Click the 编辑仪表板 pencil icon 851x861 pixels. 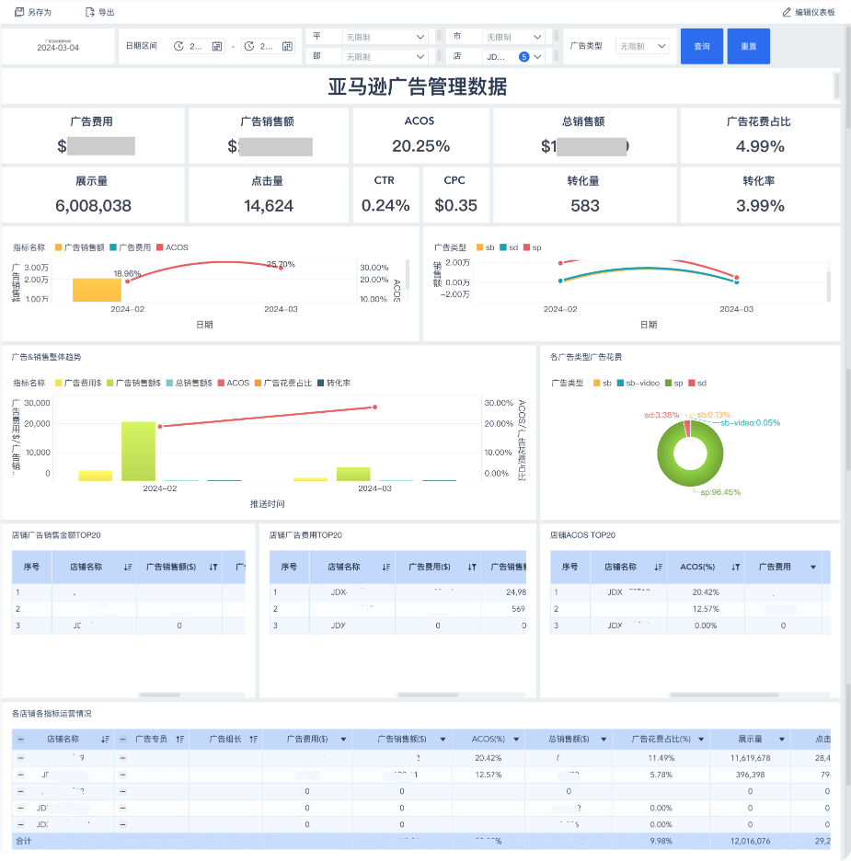click(787, 12)
